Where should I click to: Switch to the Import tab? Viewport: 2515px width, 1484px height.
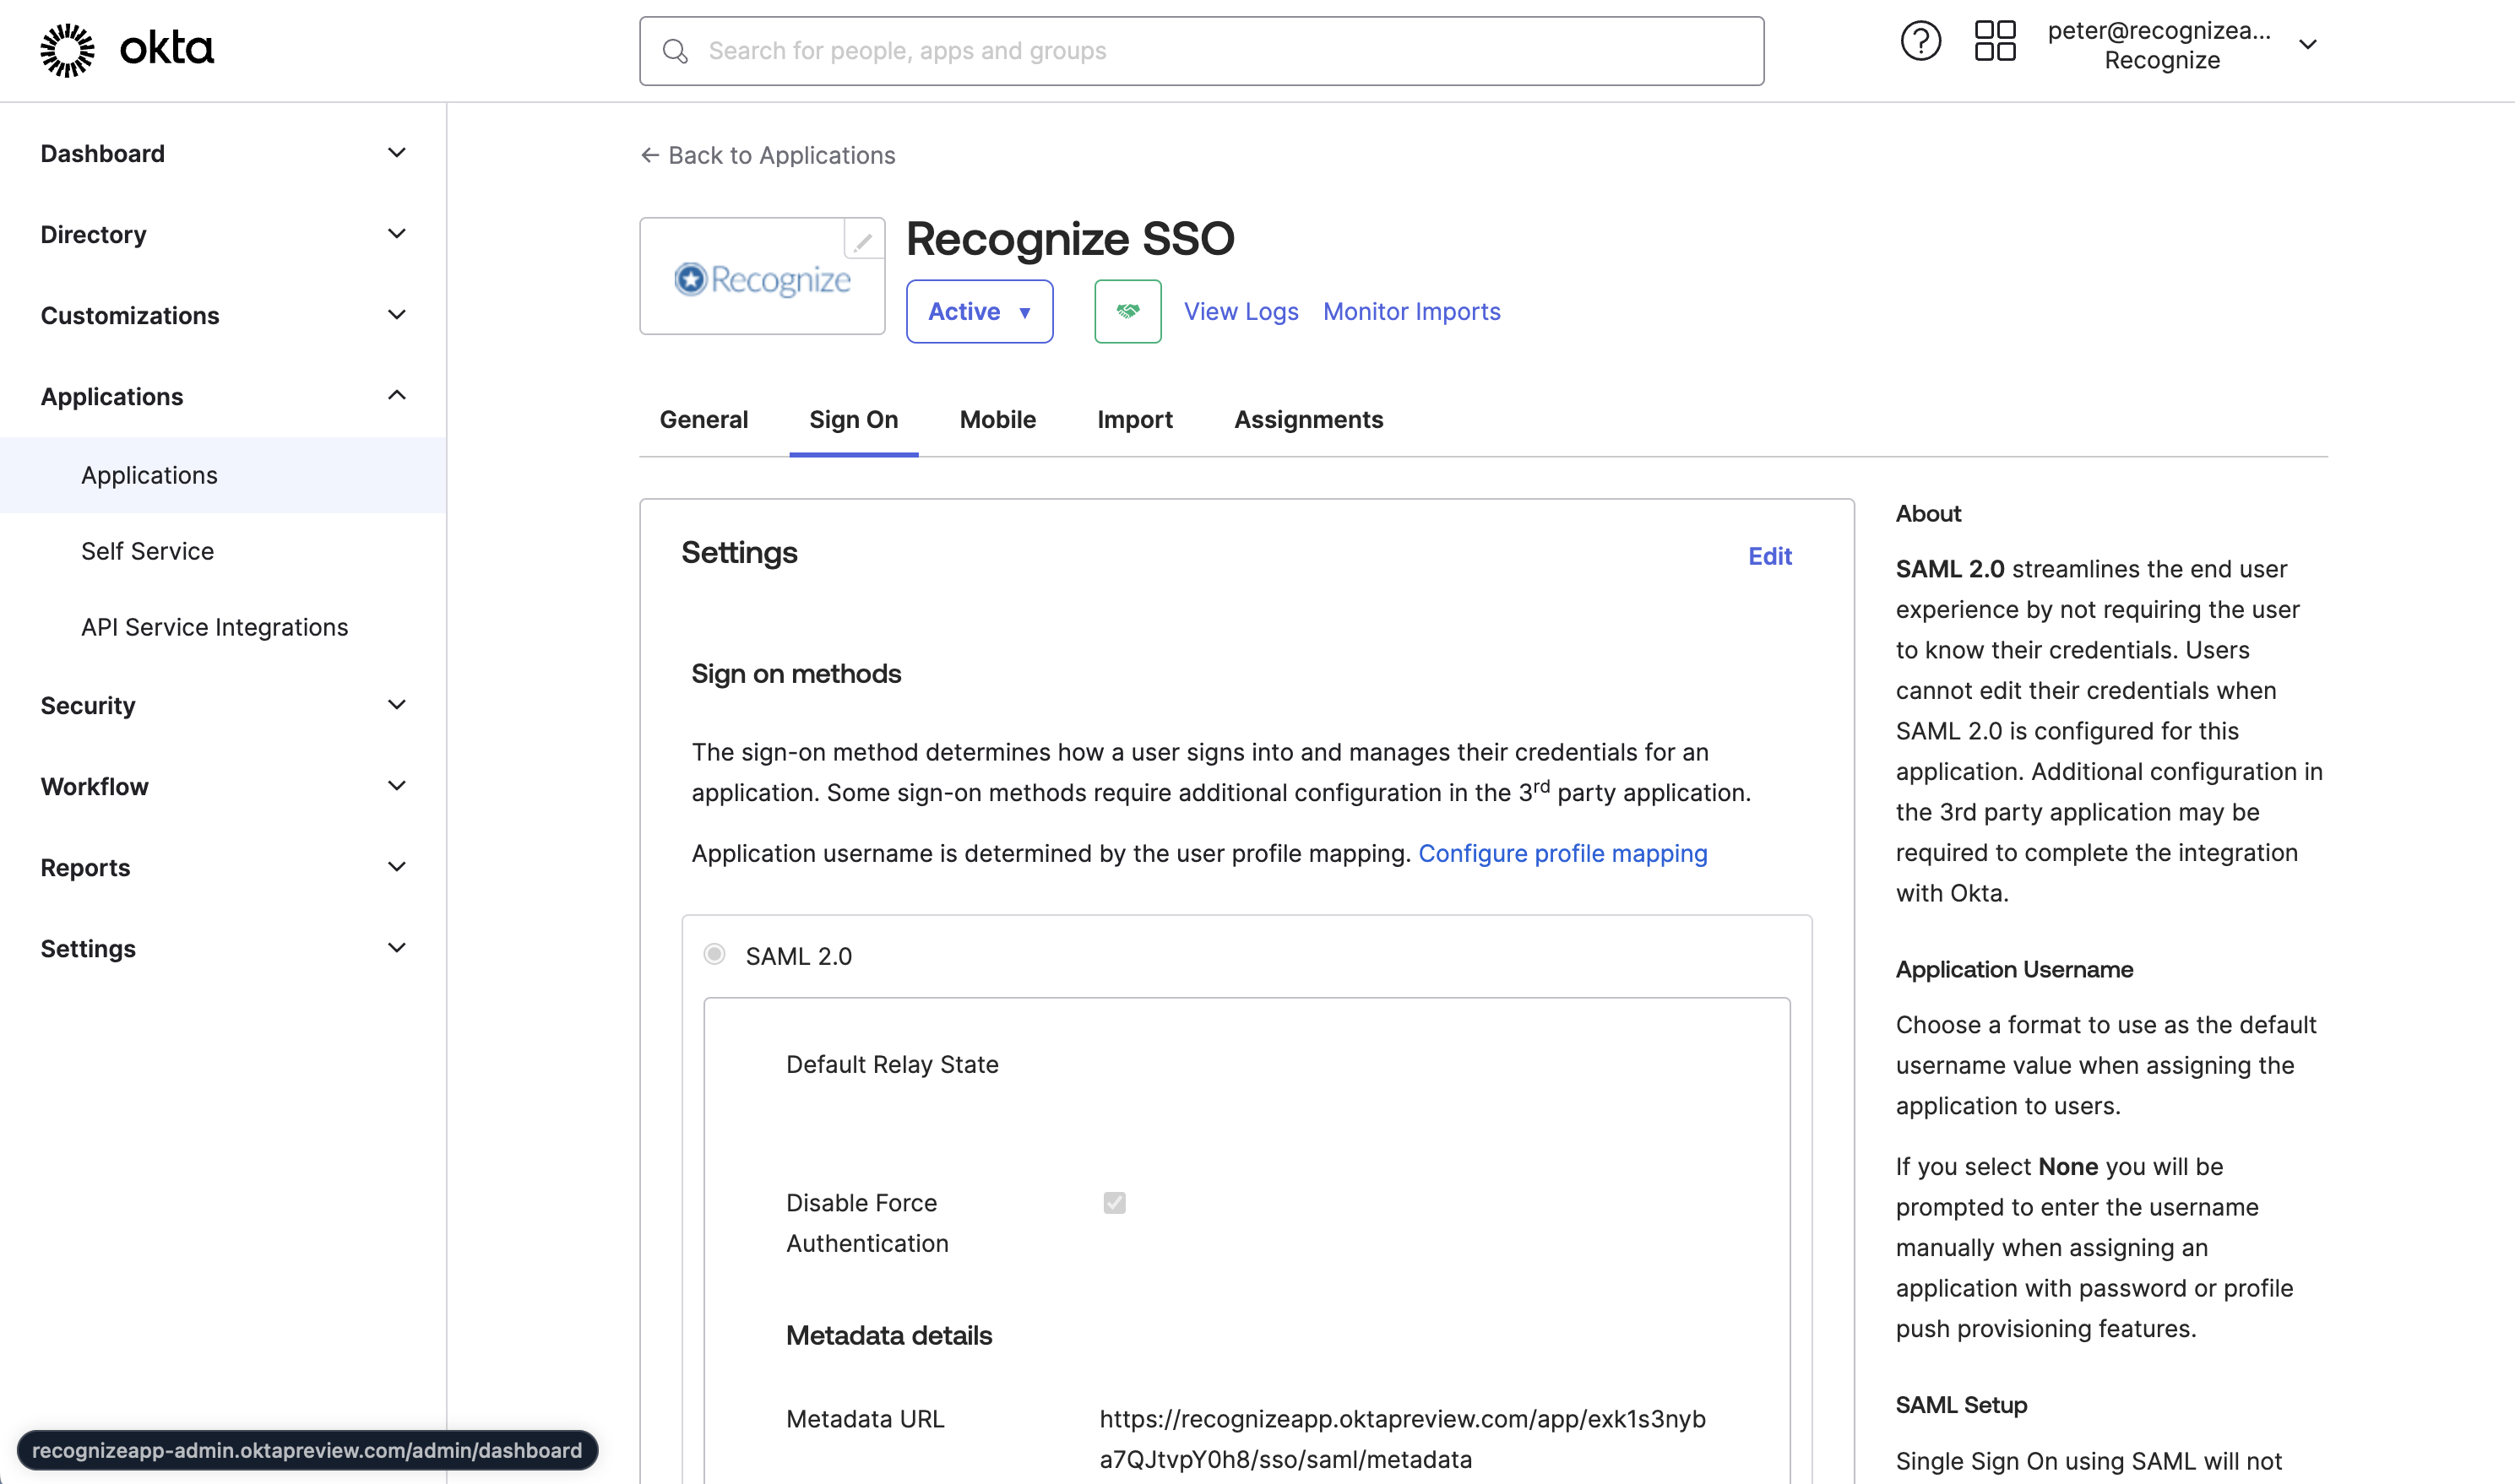pyautogui.click(x=1134, y=419)
